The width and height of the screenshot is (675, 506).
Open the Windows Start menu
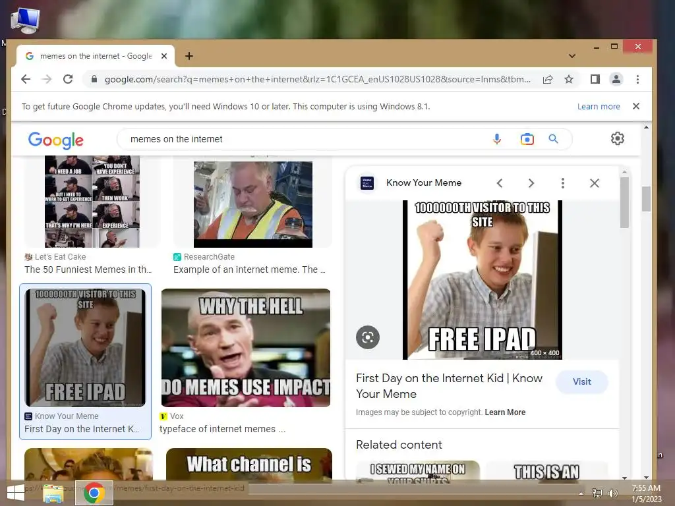(16, 493)
